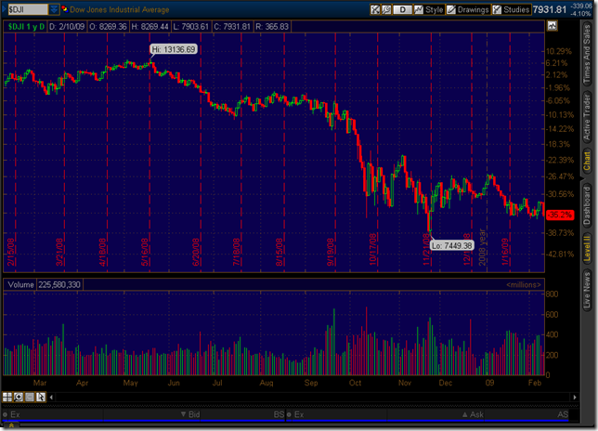
Task: Click the D: 2/10/09 date value
Action: [67, 27]
